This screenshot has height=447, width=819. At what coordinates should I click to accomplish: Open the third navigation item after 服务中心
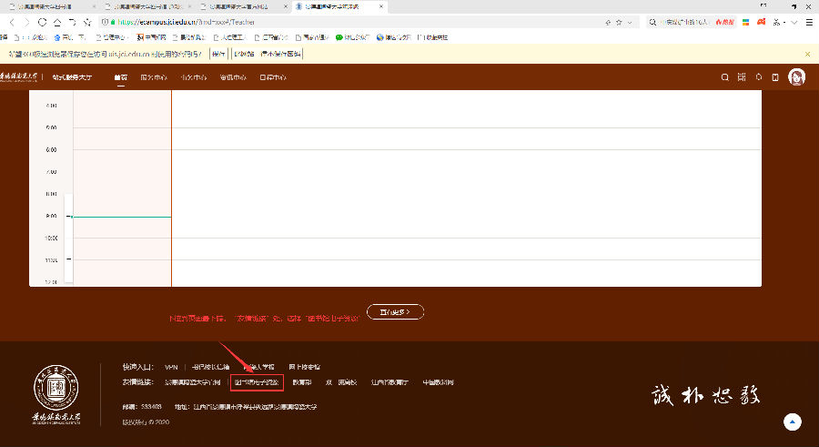coord(193,77)
